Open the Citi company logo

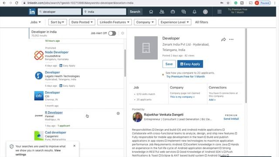pos(39,96)
